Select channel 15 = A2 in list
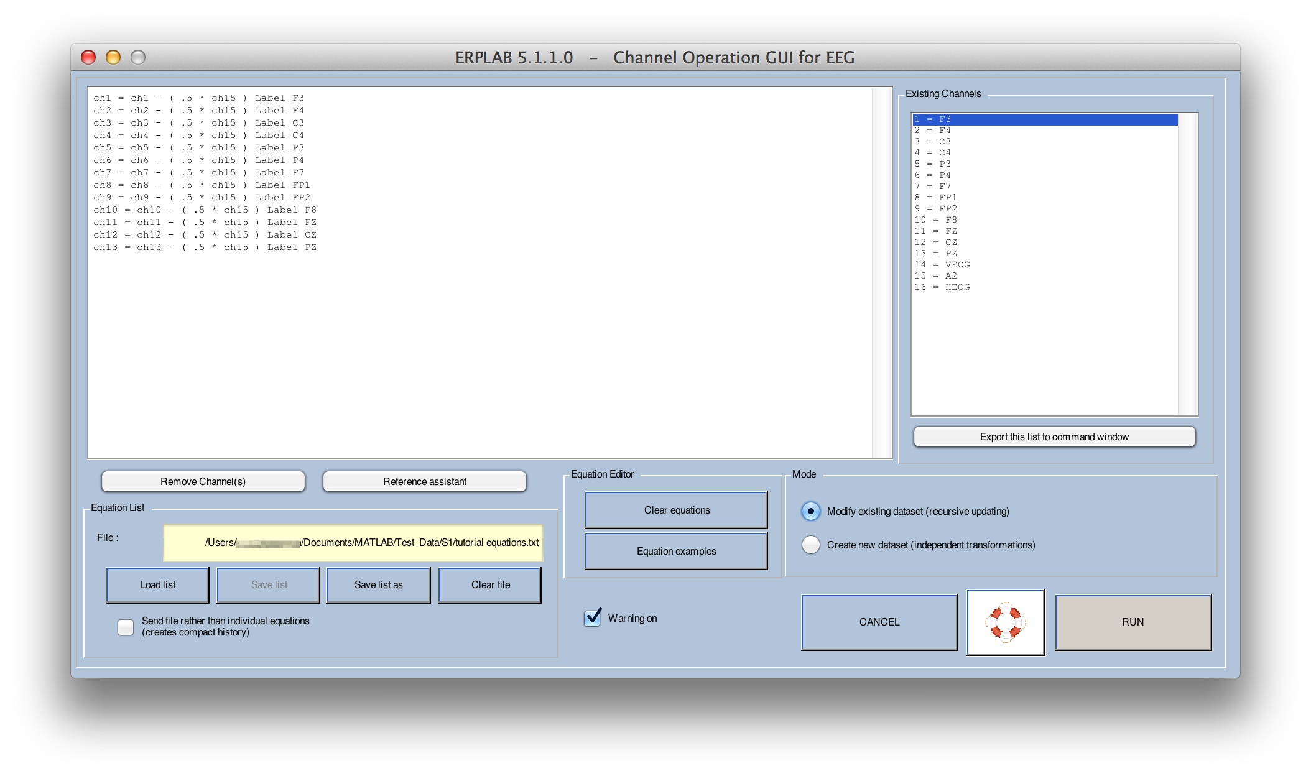Screen dimensions: 1311x776 coord(1045,276)
